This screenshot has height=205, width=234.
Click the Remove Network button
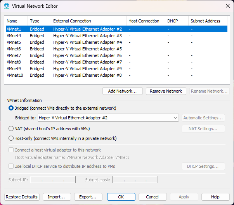click(x=166, y=91)
